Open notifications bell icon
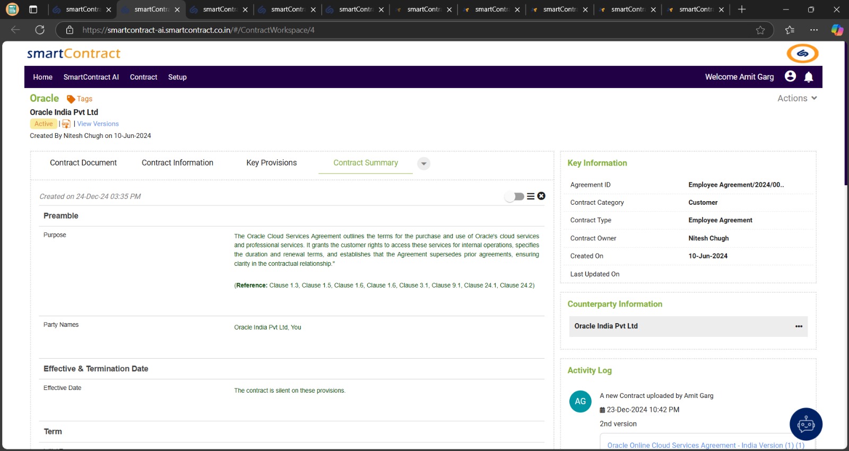The height and width of the screenshot is (451, 849). click(x=809, y=77)
